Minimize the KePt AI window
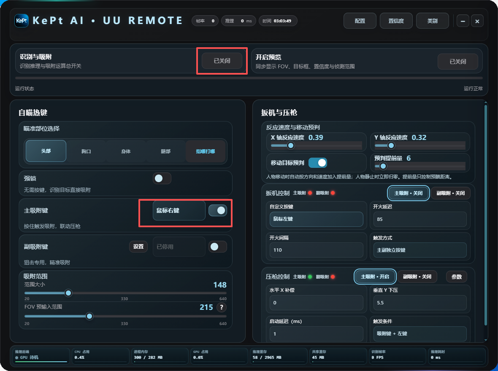The height and width of the screenshot is (371, 498). (x=463, y=21)
